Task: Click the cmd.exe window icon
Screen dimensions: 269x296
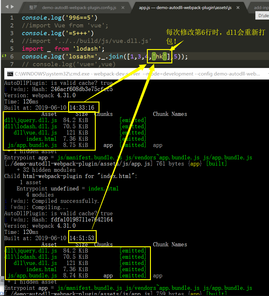Action: (10, 74)
